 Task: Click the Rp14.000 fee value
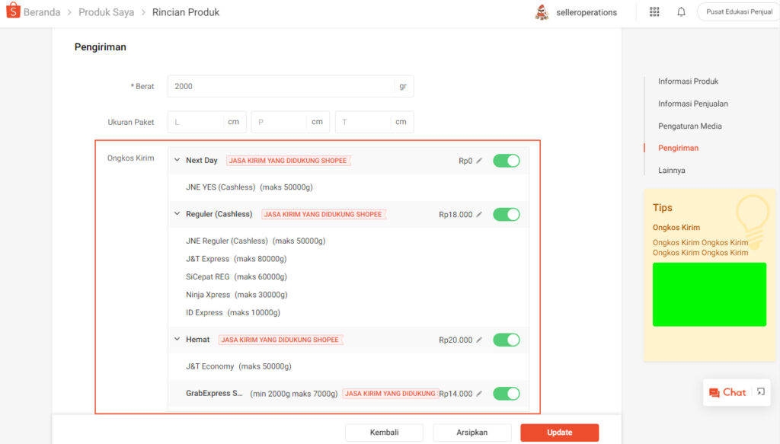(456, 394)
